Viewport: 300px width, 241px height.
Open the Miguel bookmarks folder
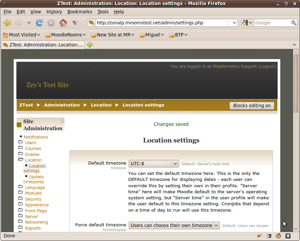point(152,35)
